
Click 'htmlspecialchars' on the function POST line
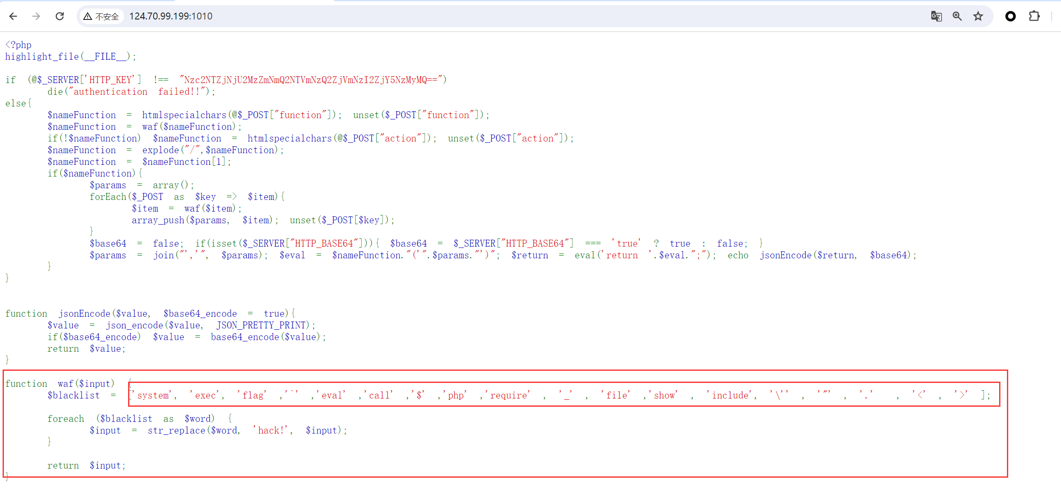[184, 115]
